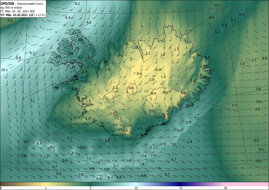This screenshot has height=190, width=269.
Task: Click the 2.1 value in south Iceland
Action: (119, 118)
